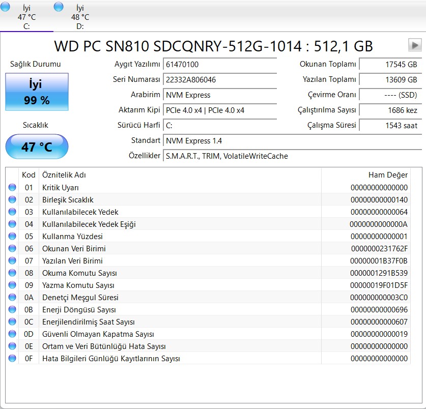Click the İyi 99 % health status button
This screenshot has height=409, width=426.
click(37, 92)
